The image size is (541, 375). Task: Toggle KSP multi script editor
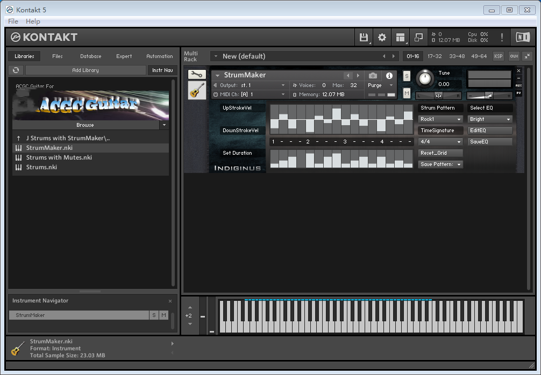498,56
